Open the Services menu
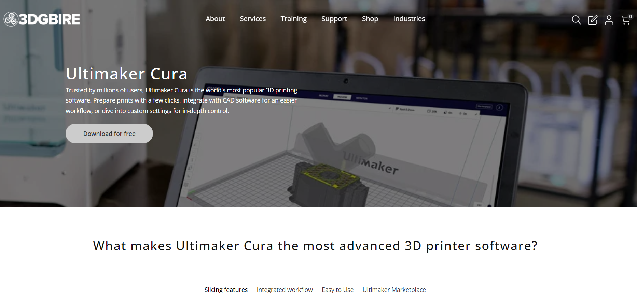The image size is (637, 297). pos(253,19)
